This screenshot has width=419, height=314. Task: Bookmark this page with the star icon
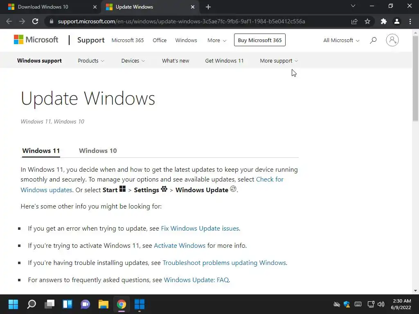point(367,21)
